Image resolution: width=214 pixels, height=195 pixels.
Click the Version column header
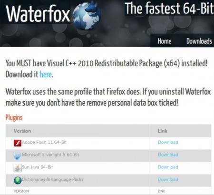[22, 131]
